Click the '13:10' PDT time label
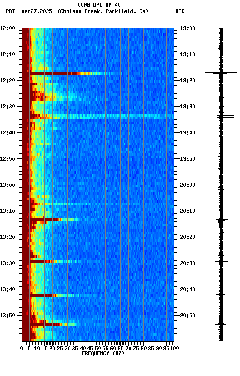 [7, 211]
